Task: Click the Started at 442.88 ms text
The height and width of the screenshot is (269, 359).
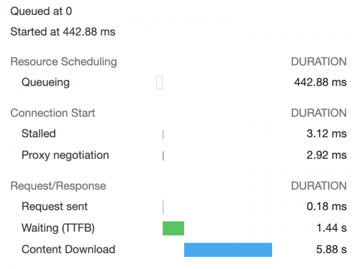Action: 63,32
